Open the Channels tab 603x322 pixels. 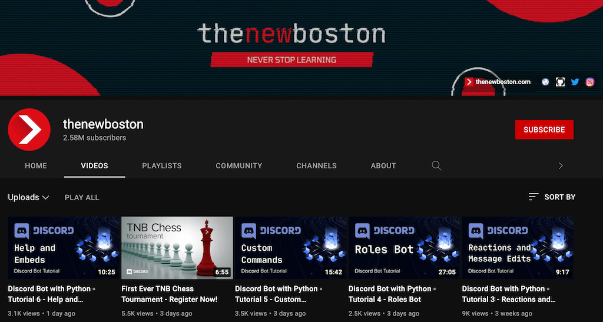tap(316, 165)
